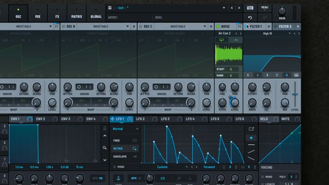Click the envelope BPM MS toggle button
The height and width of the screenshot is (185, 329).
click(x=98, y=178)
